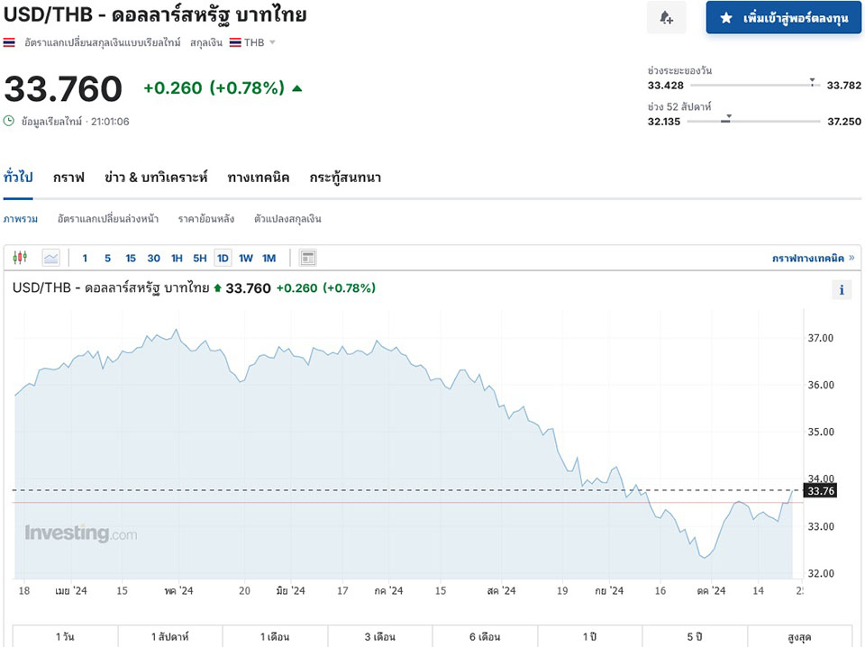The image size is (865, 647).
Task: Switch chart interval to 1W
Action: pyautogui.click(x=246, y=259)
